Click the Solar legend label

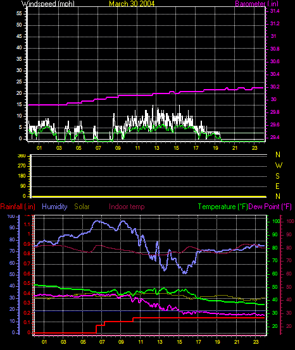(x=82, y=207)
